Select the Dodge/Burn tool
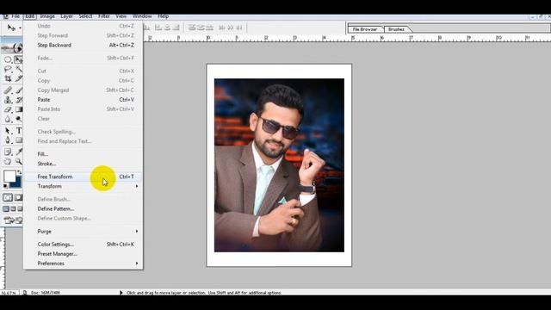The width and height of the screenshot is (551, 310). 18,119
